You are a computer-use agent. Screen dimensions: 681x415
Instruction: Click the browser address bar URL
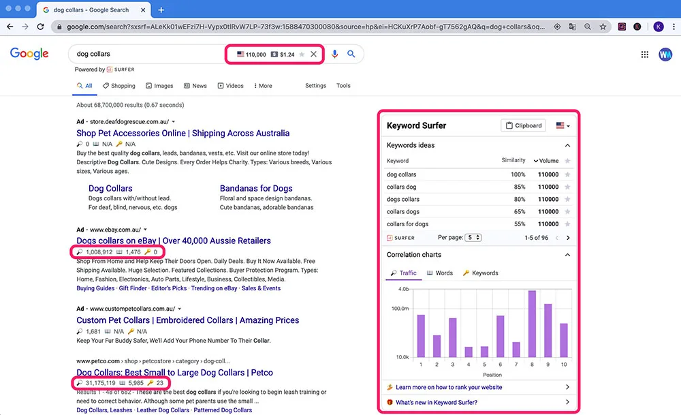(x=306, y=27)
